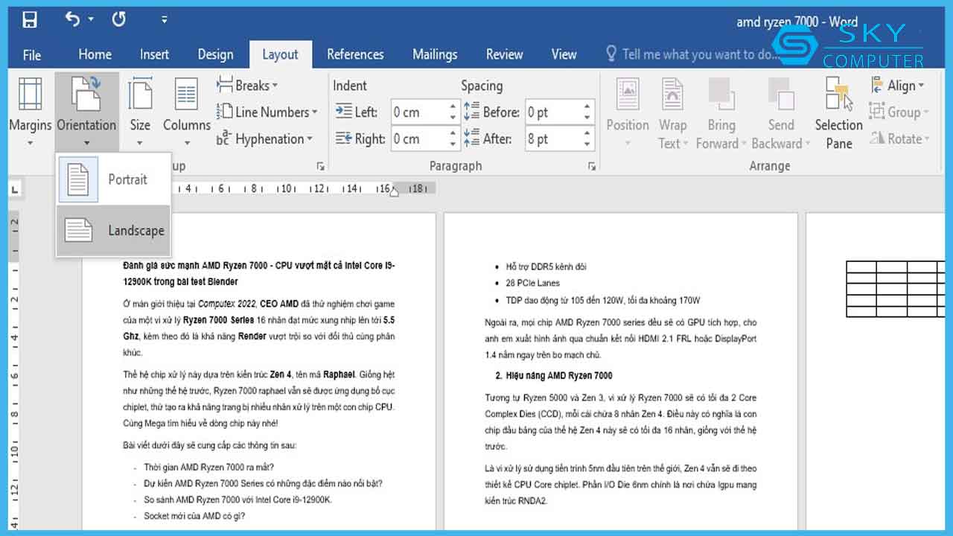Open the Selection Pane
This screenshot has width=953, height=536.
838,113
